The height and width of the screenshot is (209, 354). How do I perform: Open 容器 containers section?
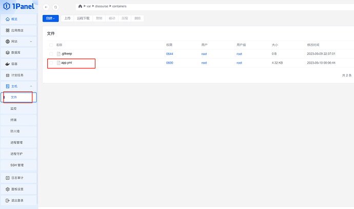pos(19,64)
